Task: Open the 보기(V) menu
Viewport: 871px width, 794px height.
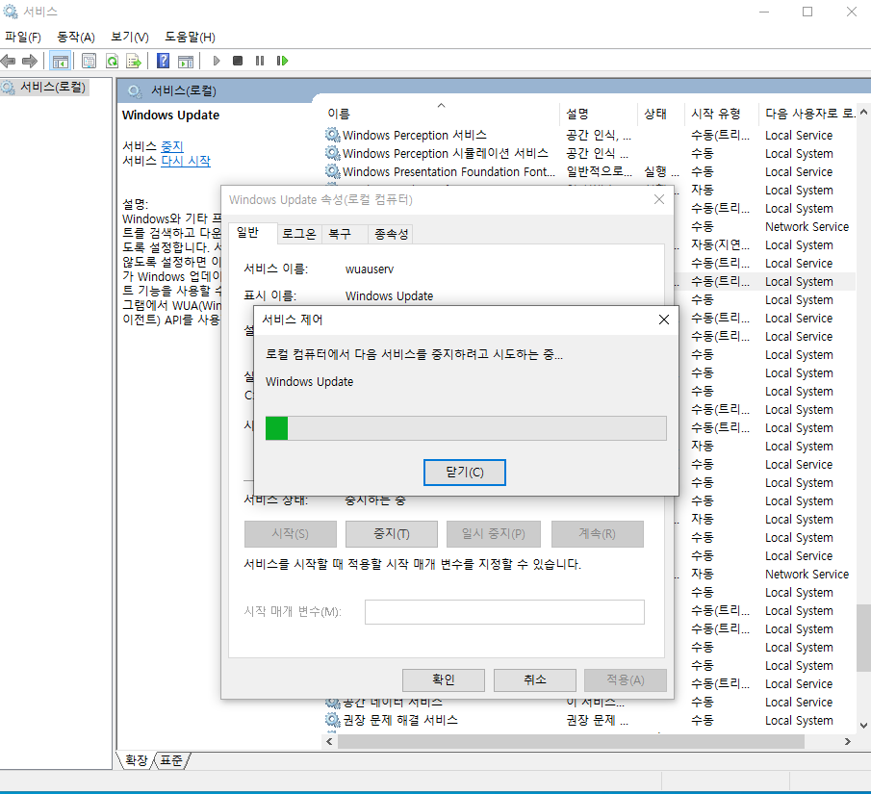Action: tap(129, 38)
